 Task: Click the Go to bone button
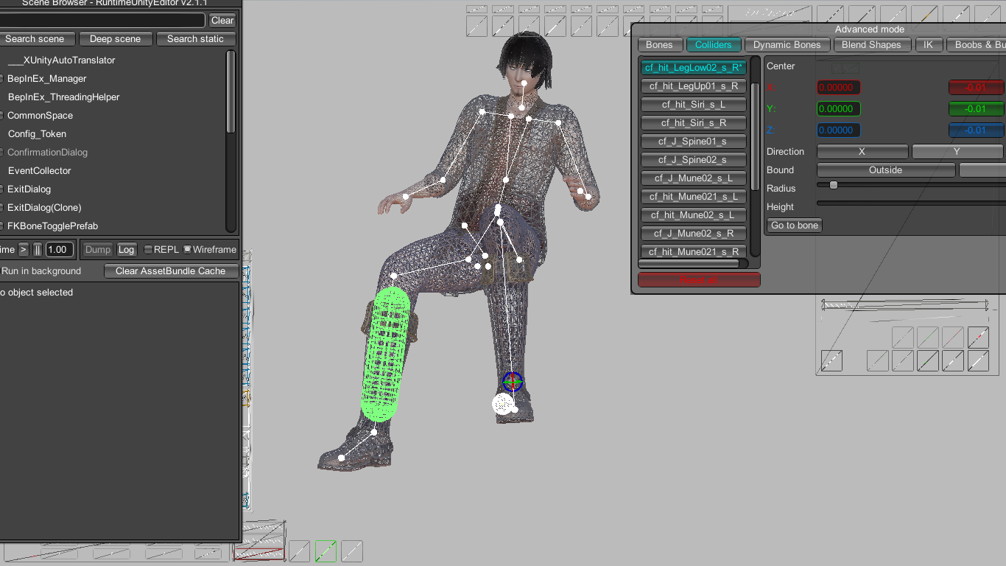point(795,226)
